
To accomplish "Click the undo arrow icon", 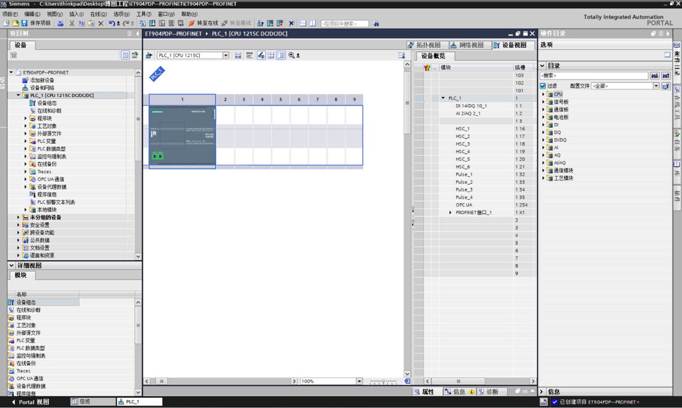I will [x=112, y=23].
